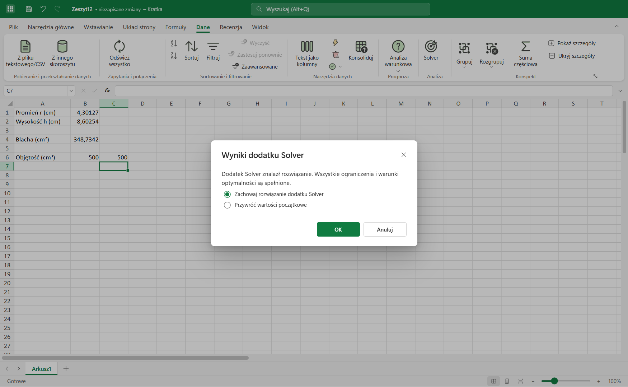Toggle the Filtruj filter tool
628x387 pixels.
(213, 51)
